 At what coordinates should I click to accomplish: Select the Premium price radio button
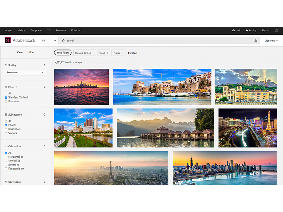point(6,102)
